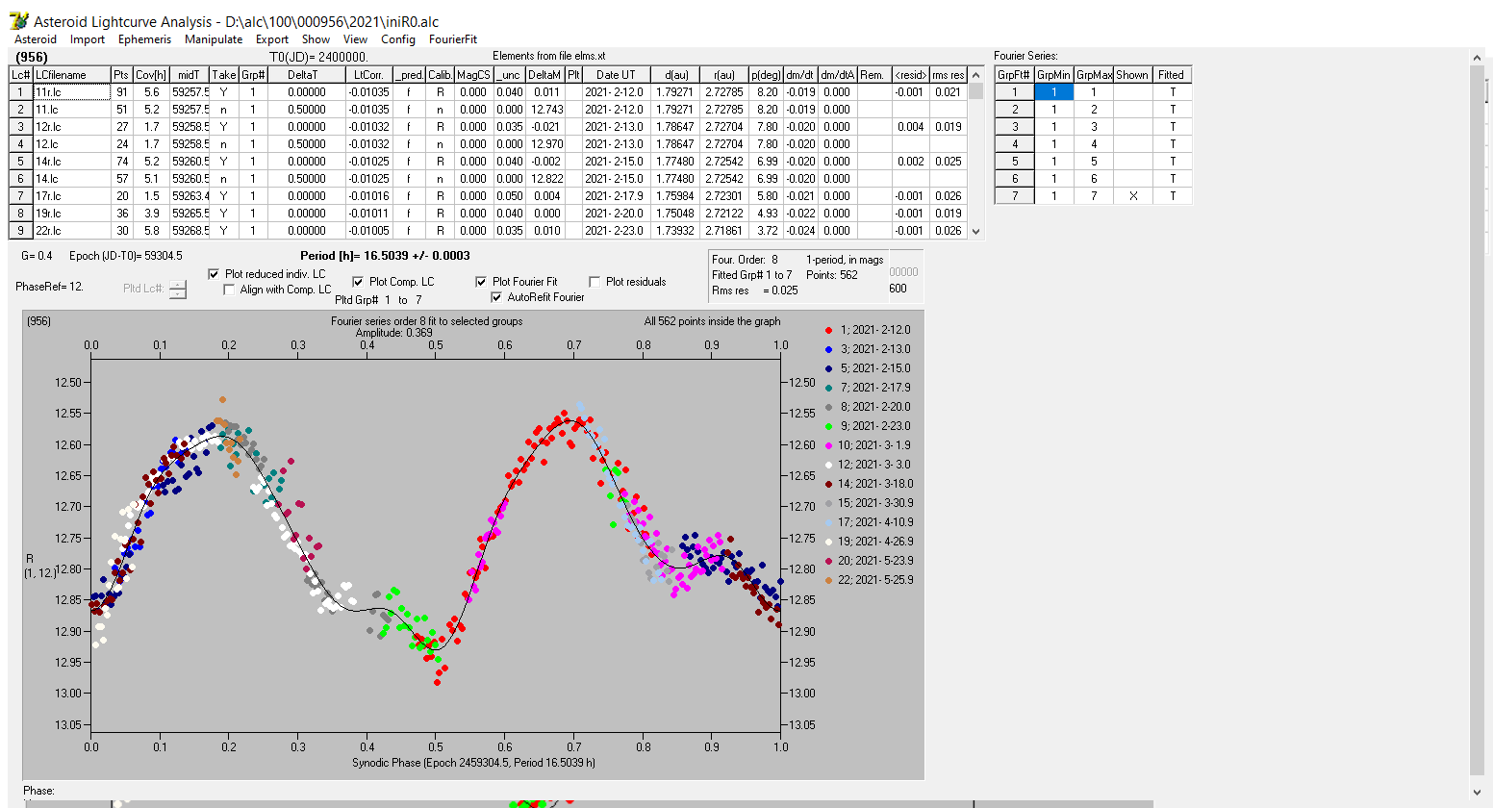Select row 4 file 12.lc
1493x808 pixels.
(71, 144)
